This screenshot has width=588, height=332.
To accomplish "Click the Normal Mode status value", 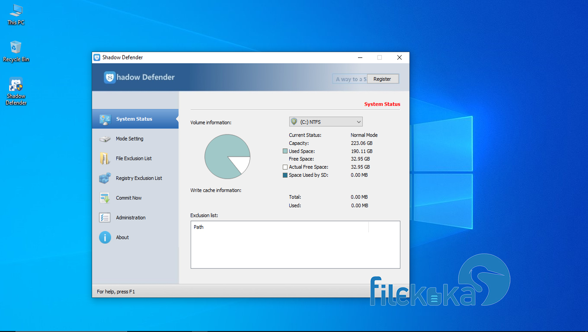I will click(364, 135).
